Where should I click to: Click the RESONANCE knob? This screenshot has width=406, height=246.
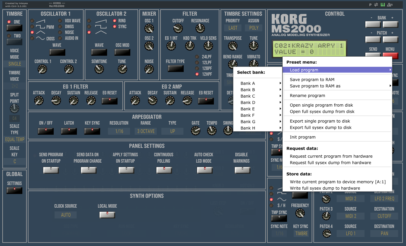200,28
